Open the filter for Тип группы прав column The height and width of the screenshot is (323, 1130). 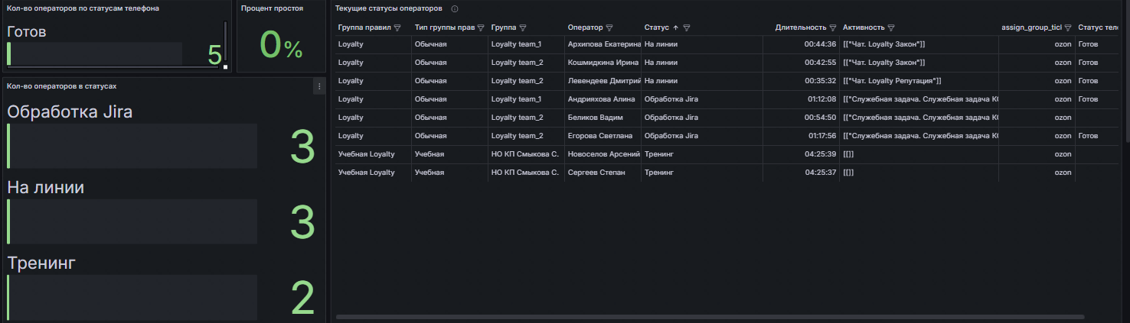tap(481, 27)
